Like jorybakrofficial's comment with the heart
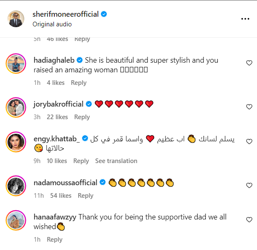Screen dimensions: 257x250 249,107
